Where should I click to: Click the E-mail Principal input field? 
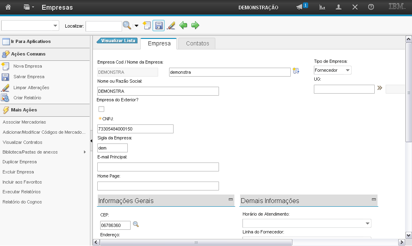coord(158,167)
